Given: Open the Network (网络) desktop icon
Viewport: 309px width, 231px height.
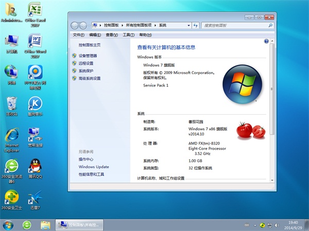Looking at the screenshot, I should tap(12, 75).
